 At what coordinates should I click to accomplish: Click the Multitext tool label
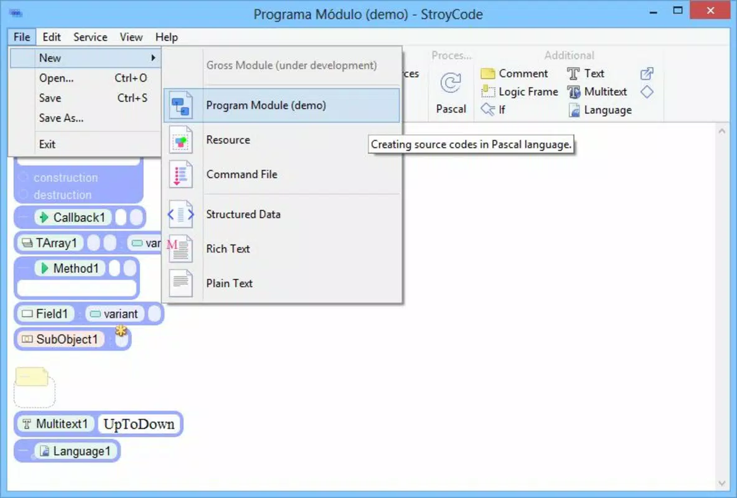[606, 92]
